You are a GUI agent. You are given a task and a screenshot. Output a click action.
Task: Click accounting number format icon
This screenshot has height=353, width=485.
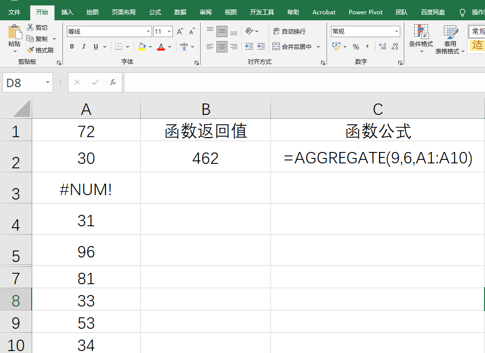pos(336,47)
